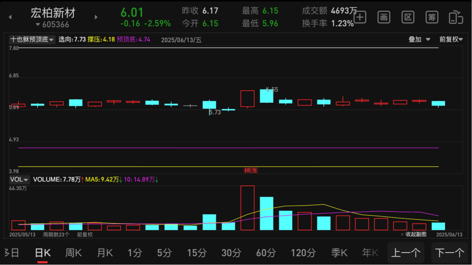Go to previous stock with left arrow
The width and height of the screenshot is (472, 265).
pos(10,17)
